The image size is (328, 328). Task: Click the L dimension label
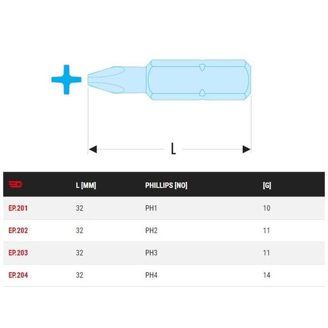click(x=173, y=149)
